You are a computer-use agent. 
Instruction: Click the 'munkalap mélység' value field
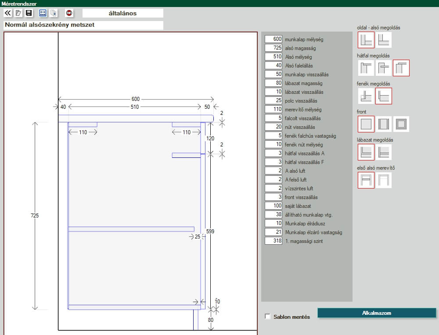[x=274, y=39]
